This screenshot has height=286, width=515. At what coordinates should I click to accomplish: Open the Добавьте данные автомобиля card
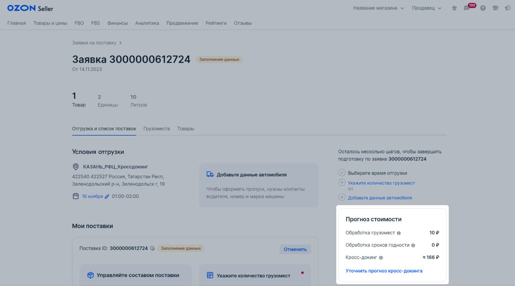point(259,185)
